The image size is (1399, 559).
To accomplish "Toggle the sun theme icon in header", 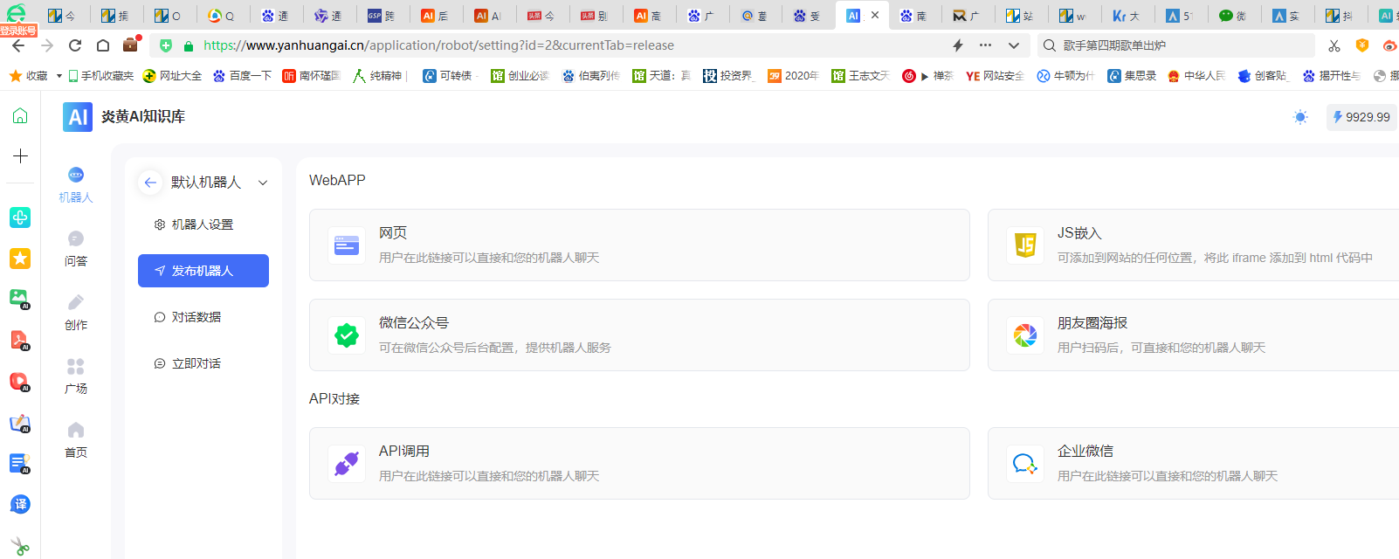I will 1300,117.
